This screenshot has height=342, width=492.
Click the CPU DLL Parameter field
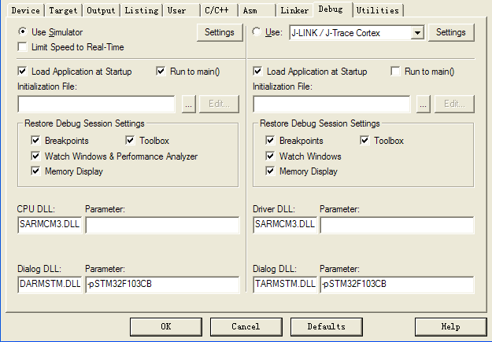click(162, 225)
